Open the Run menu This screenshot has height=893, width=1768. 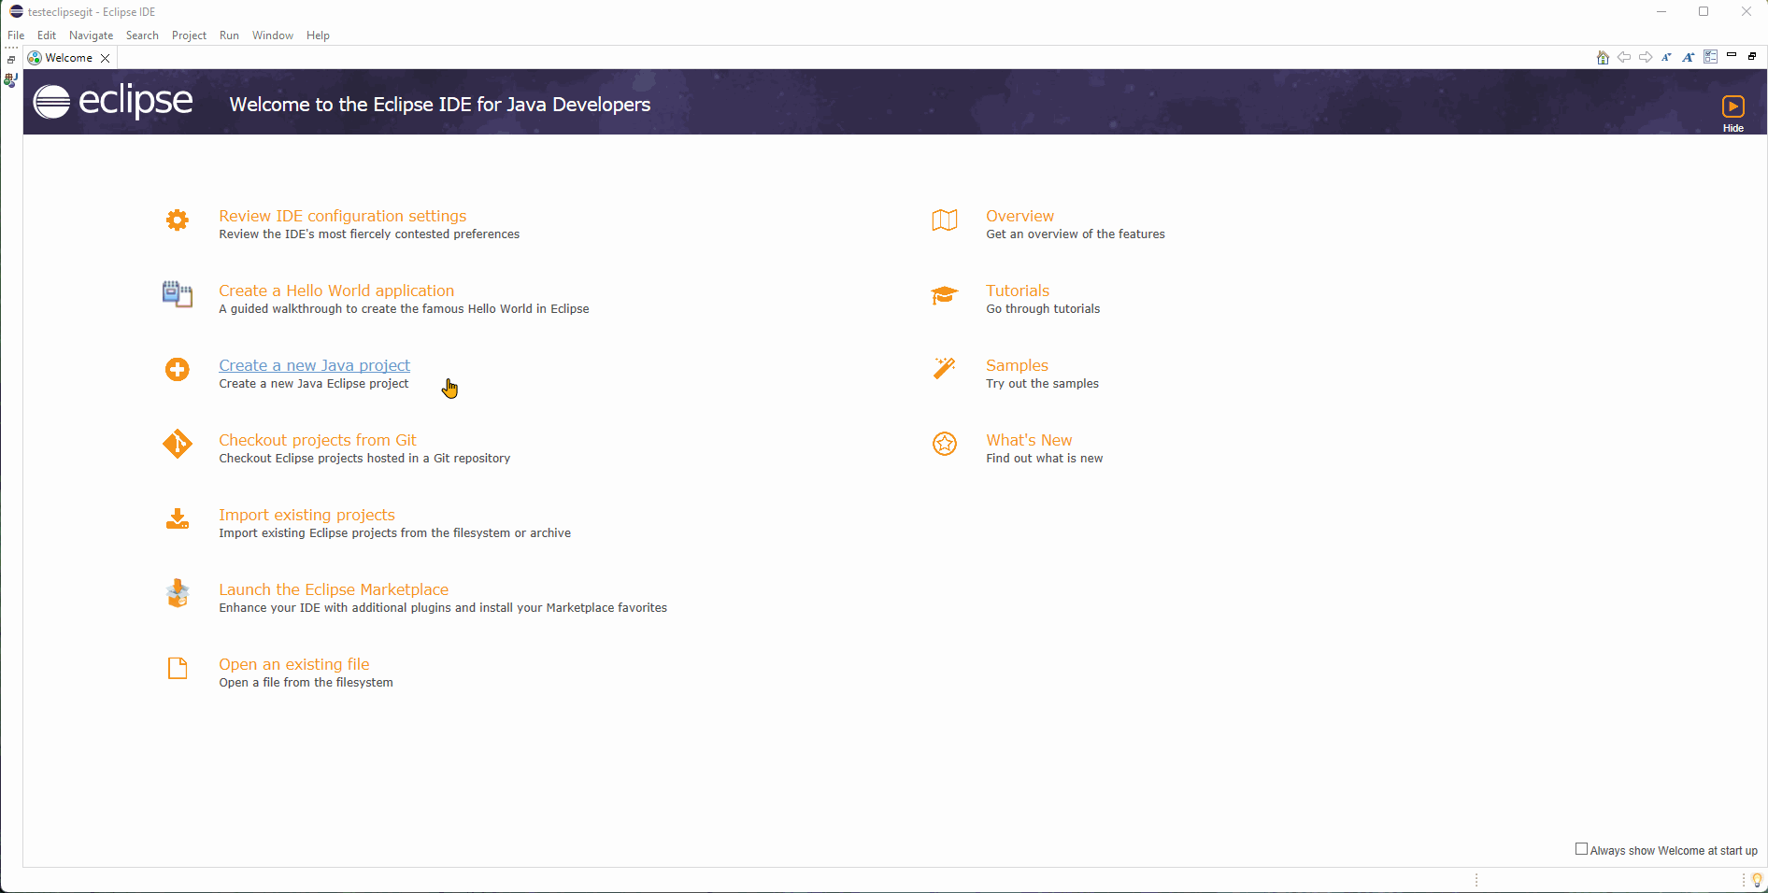(x=229, y=35)
